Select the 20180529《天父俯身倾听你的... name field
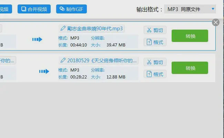This screenshot has width=224, height=138. [99, 61]
